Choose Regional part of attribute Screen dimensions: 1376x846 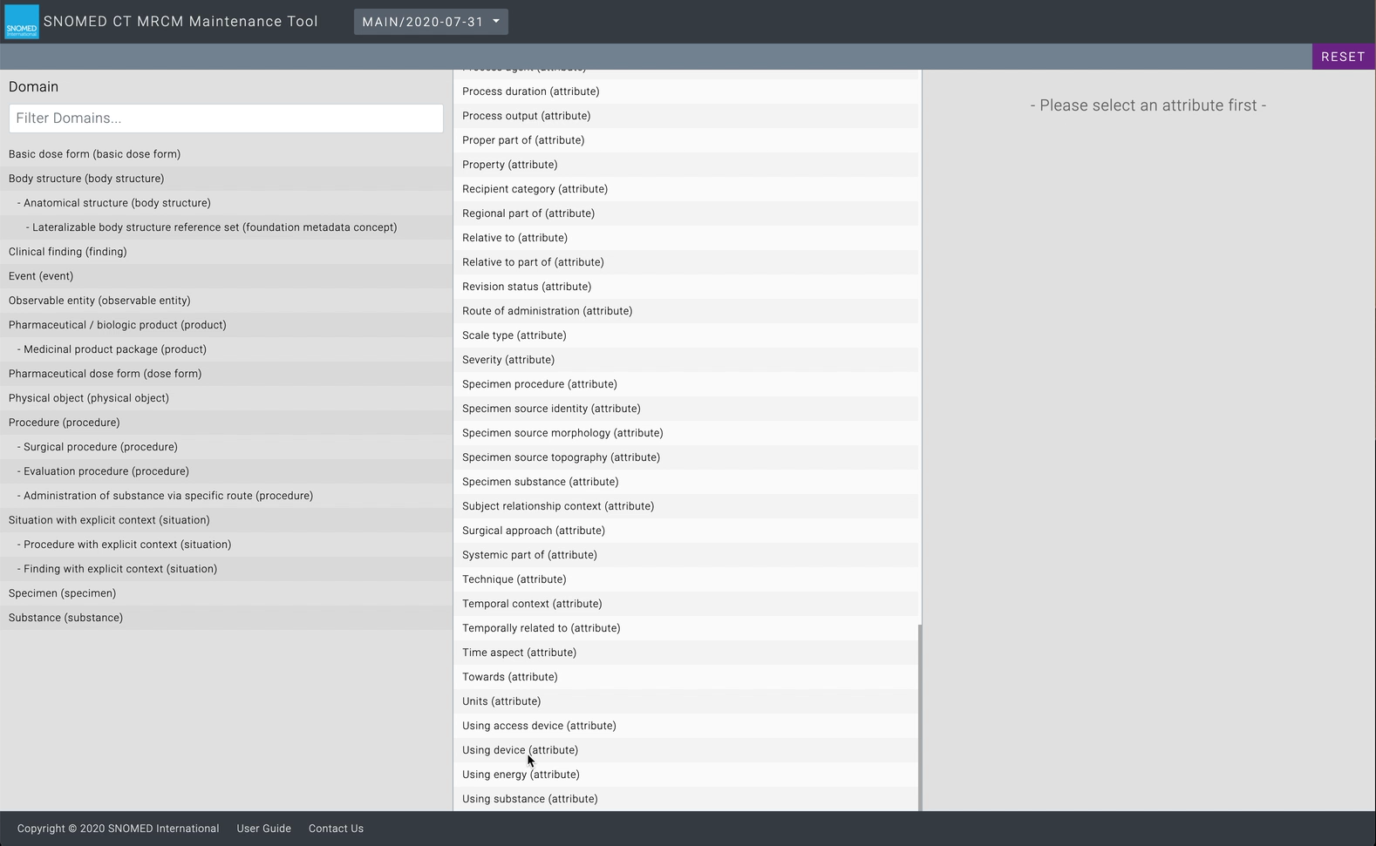pyautogui.click(x=685, y=213)
